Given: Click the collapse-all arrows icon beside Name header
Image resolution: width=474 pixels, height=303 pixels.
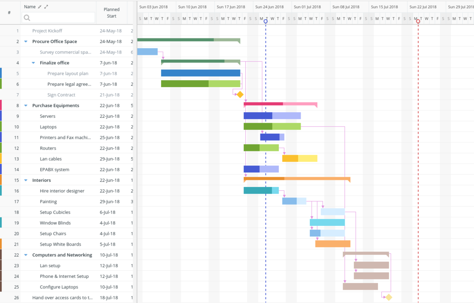Looking at the screenshot, I should coord(40,7).
